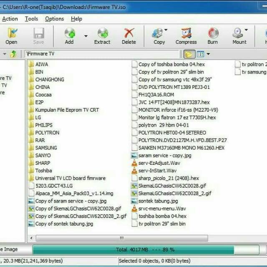Screen dimensions: 267x267
Task: Click the red Delete icon
Action: [x=129, y=35]
